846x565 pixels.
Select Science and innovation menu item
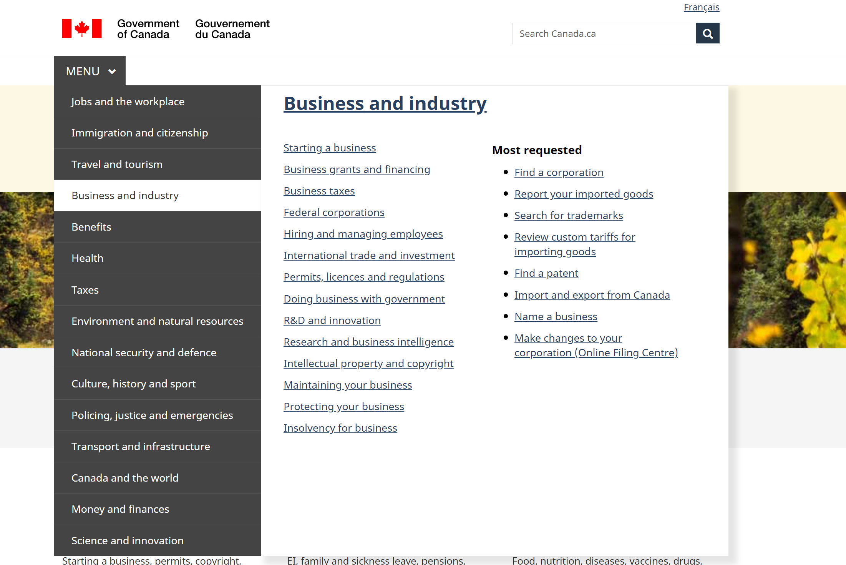coord(127,540)
